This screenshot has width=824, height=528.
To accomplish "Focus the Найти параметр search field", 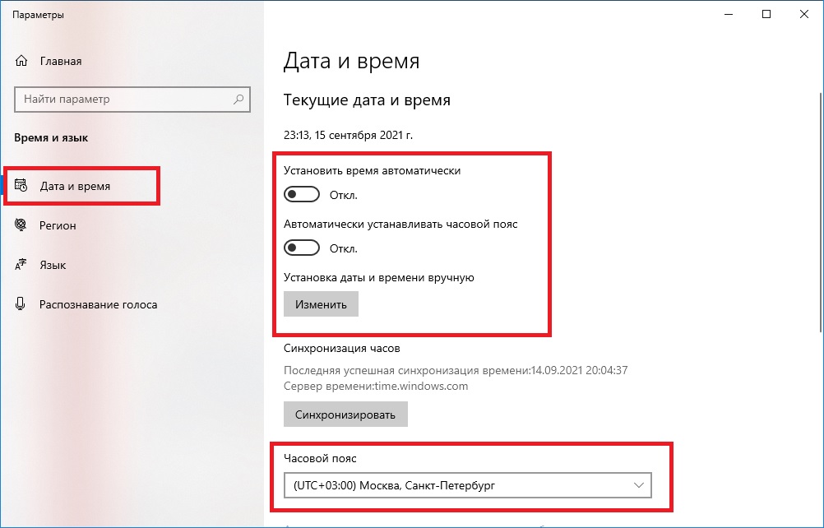I will point(123,100).
